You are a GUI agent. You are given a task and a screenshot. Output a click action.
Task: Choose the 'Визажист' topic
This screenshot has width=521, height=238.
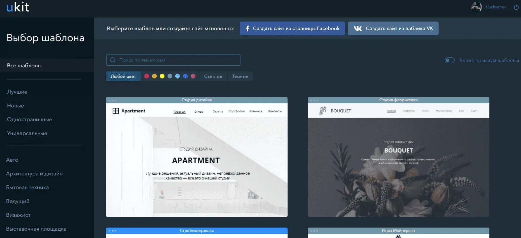coord(18,215)
